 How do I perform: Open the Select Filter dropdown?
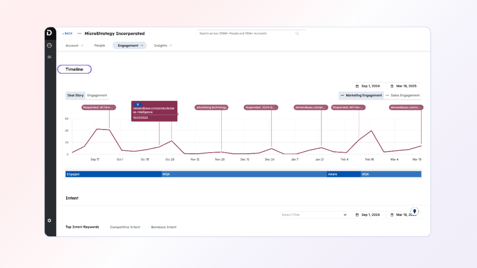click(314, 215)
